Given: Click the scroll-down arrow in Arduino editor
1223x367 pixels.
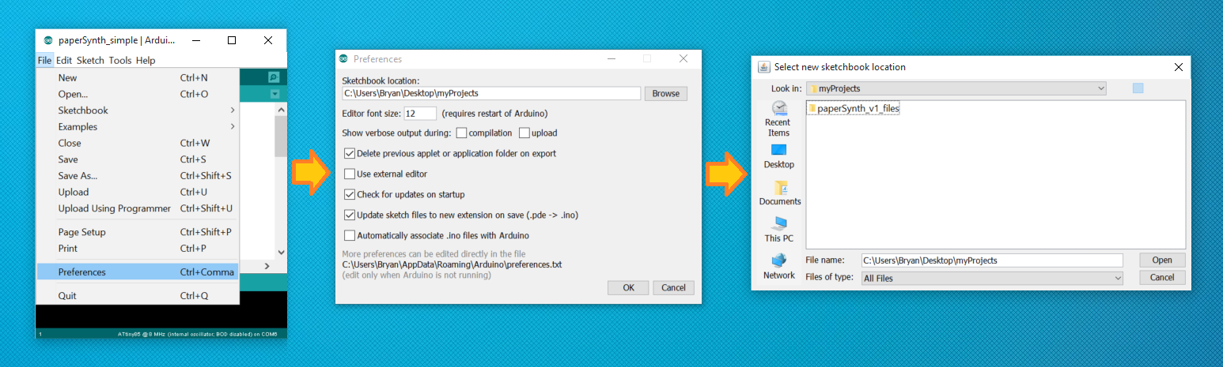Looking at the screenshot, I should [280, 253].
